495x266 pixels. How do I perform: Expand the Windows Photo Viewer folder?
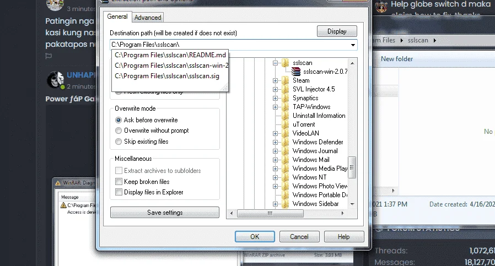tap(275, 187)
